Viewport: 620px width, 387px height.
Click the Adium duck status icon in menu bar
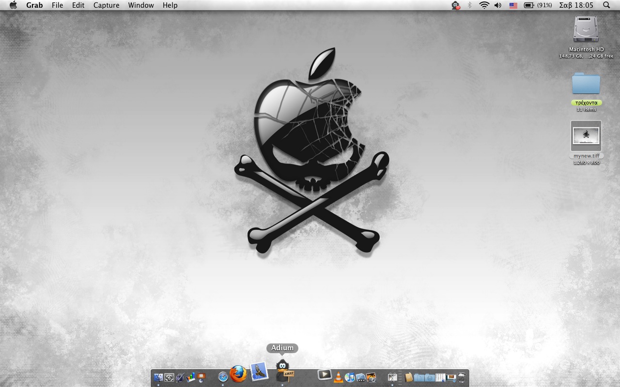pos(455,5)
